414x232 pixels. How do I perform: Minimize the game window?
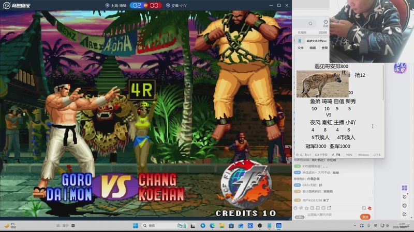click(271, 5)
